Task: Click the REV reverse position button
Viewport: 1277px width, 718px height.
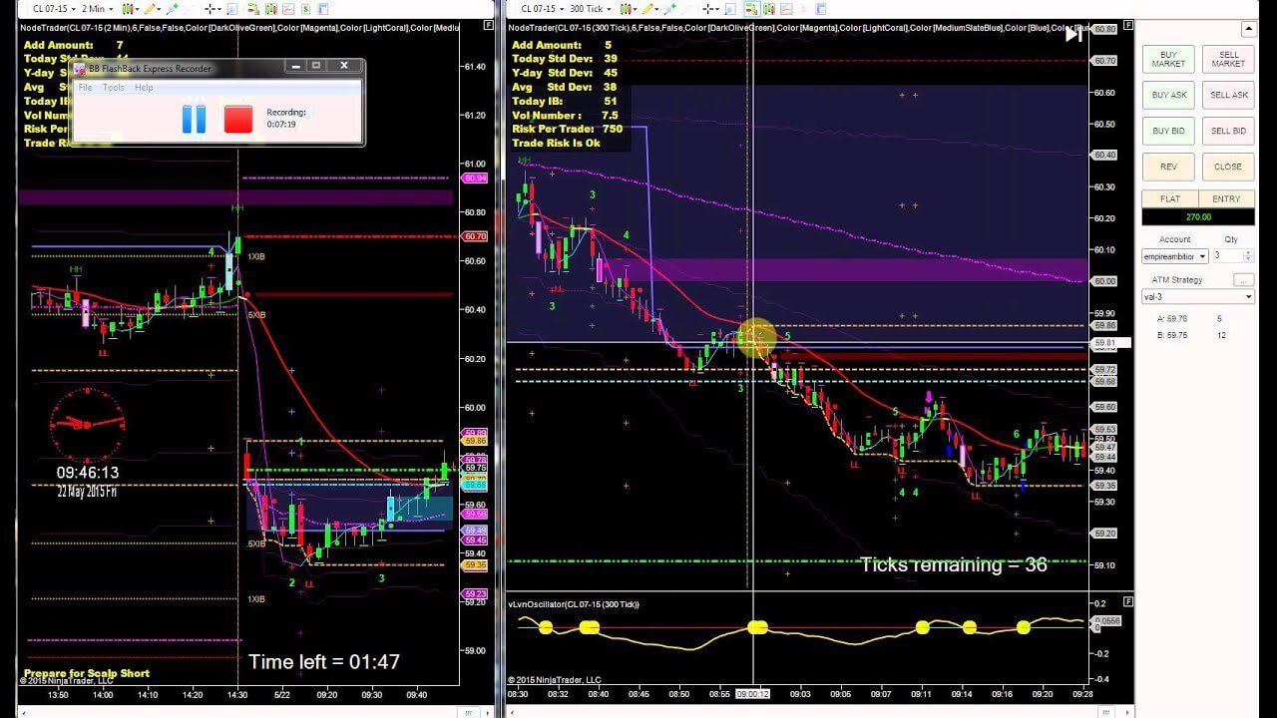Action: (1168, 167)
